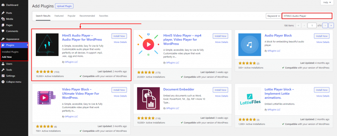Install Audio Player Block plugin
The image size is (337, 136).
pos(322,36)
